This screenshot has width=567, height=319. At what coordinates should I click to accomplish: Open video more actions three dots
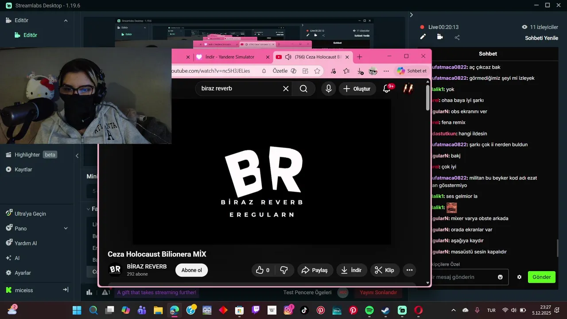(409, 270)
